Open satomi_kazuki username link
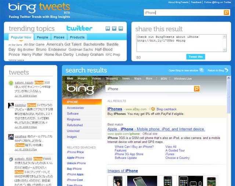 tap(24, 83)
